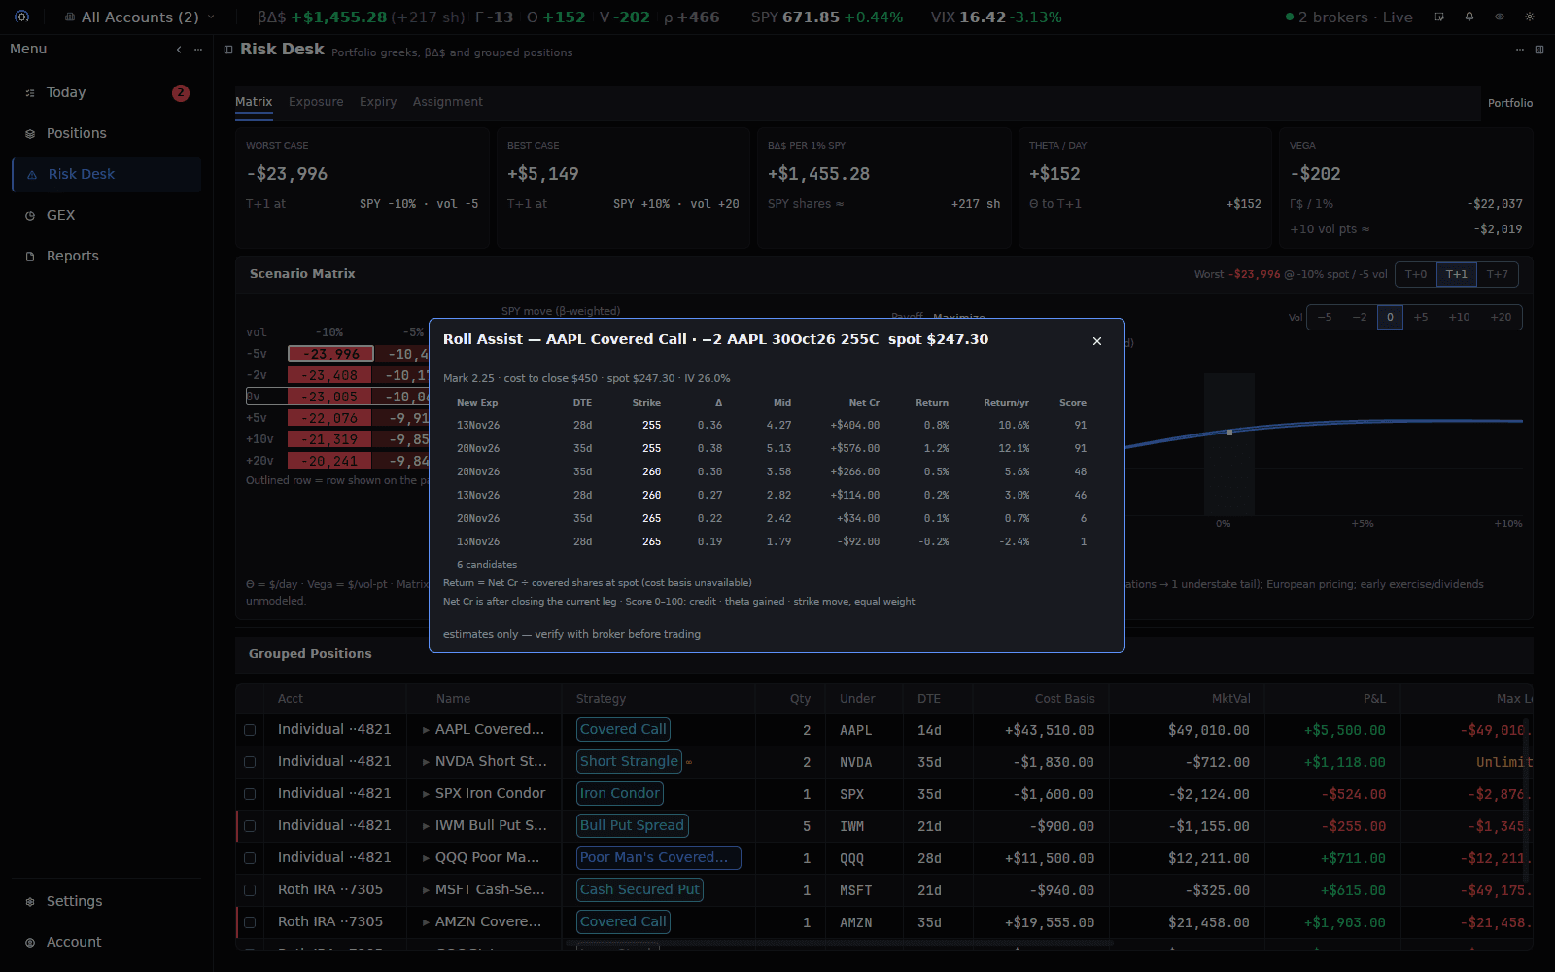The image size is (1555, 972).
Task: Tick the checkbox for NVDA Short Strangle row
Action: pos(250,762)
